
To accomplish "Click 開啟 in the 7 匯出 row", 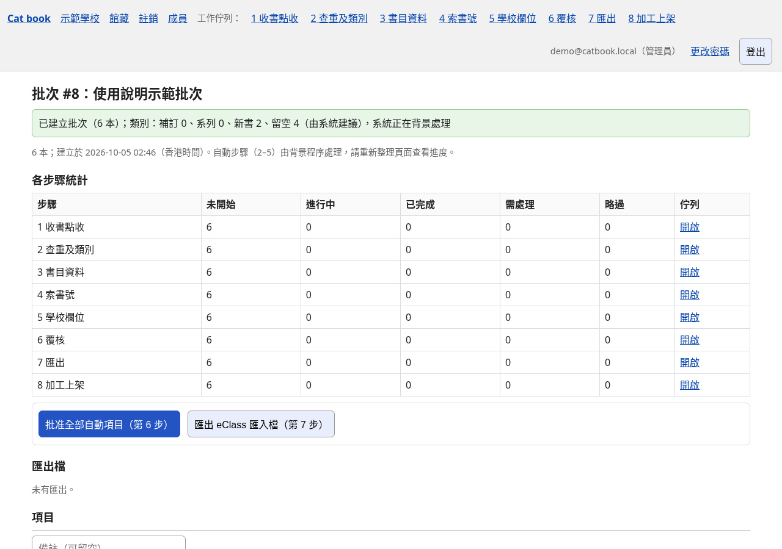I will click(690, 362).
